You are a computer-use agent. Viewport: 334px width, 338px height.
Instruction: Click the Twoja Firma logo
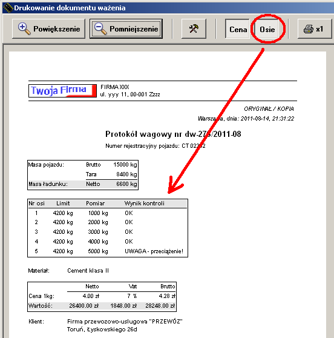(62, 91)
